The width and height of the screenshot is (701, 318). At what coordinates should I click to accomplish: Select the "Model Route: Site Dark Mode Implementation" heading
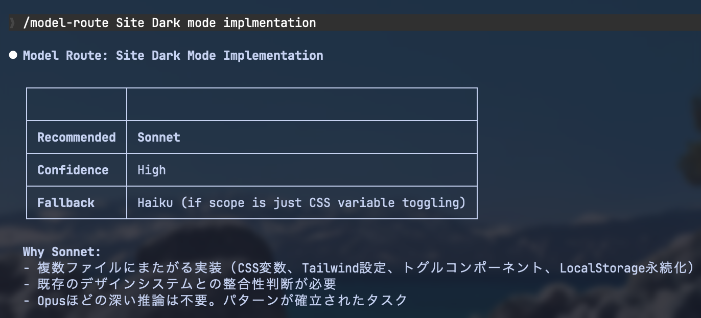point(173,55)
